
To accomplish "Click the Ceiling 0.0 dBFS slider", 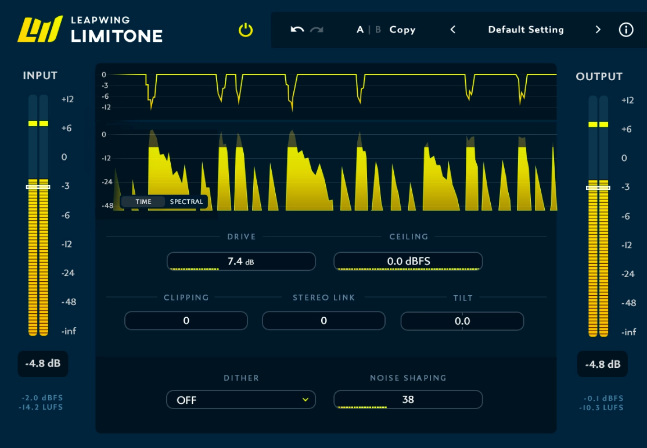I will 408,261.
